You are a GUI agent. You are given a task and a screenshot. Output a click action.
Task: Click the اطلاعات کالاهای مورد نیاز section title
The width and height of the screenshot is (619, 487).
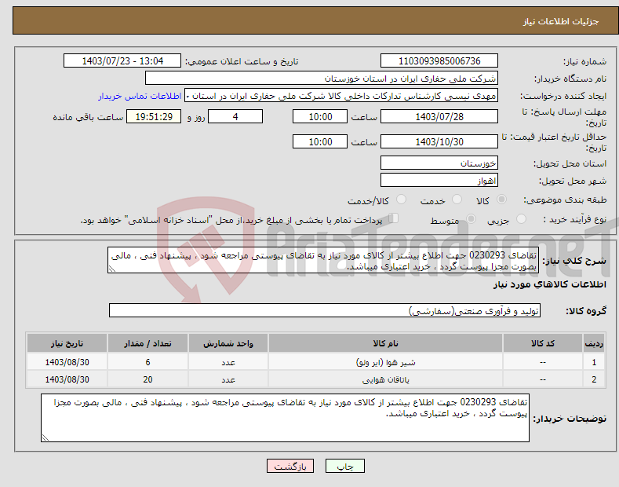click(549, 284)
